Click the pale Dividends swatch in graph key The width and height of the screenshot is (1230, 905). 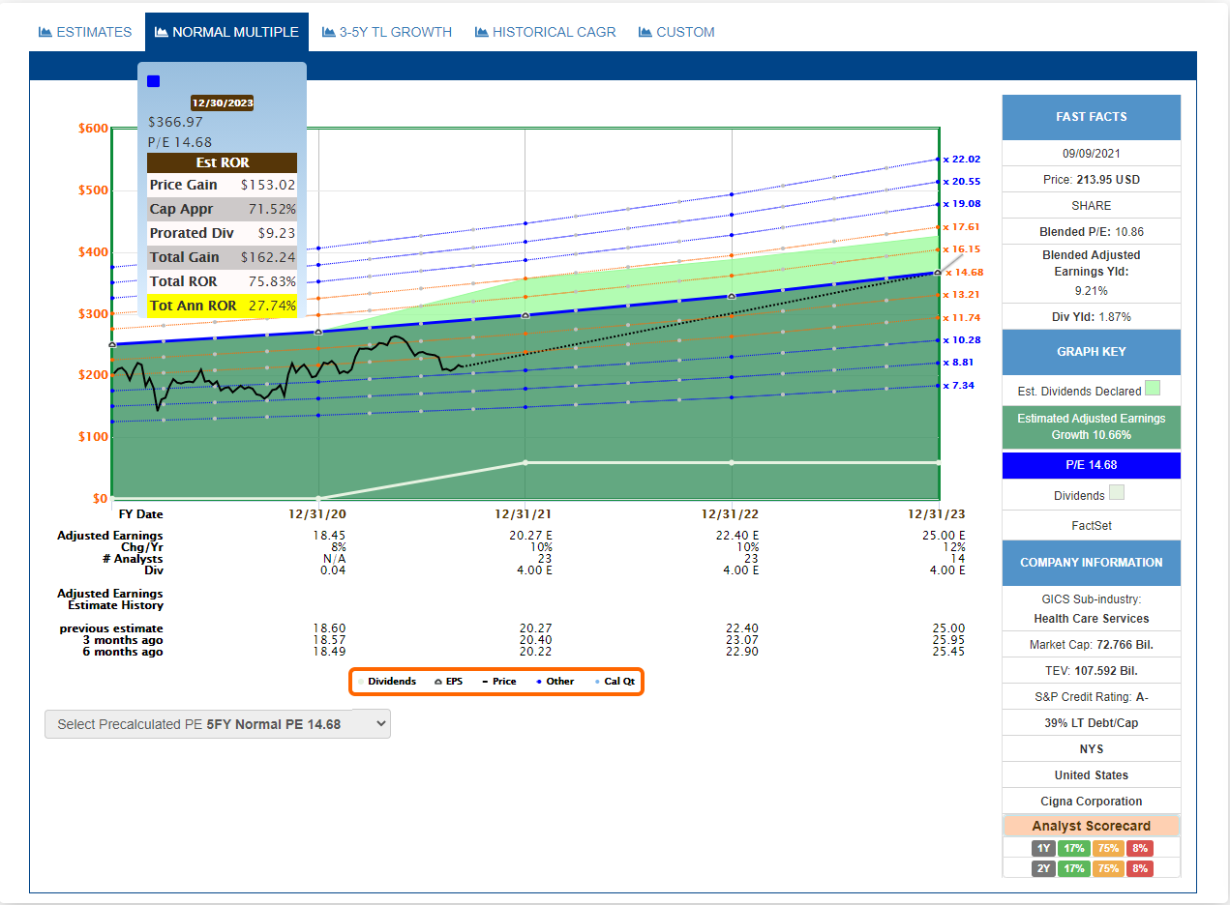1117,493
